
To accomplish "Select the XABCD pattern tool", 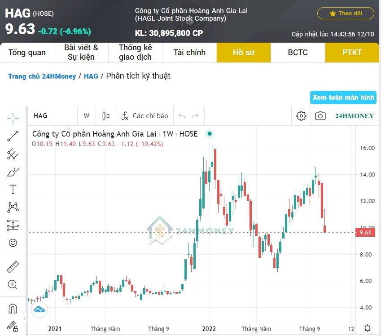I will [13, 207].
